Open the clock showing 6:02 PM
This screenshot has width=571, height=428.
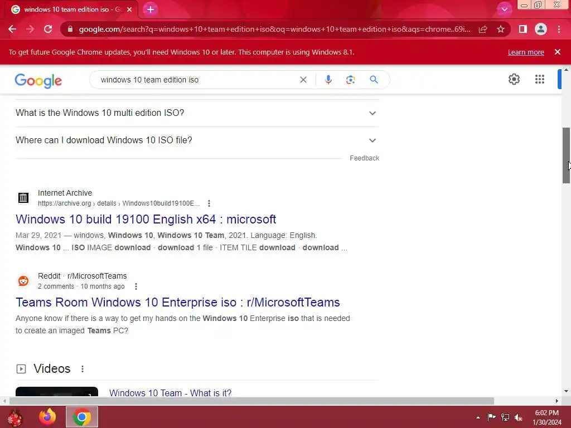coord(546,417)
